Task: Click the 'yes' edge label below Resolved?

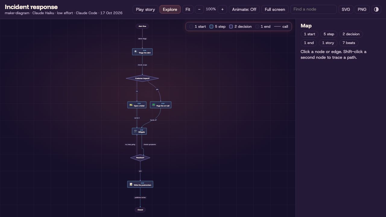Action: pos(140,171)
